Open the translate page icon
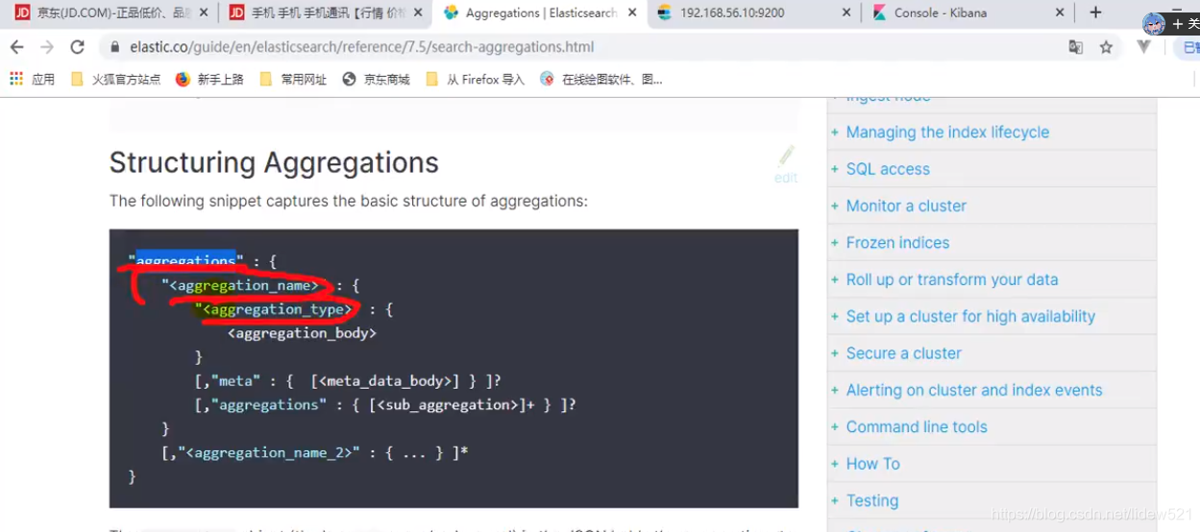Screen dimensions: 1200x532 [x=1076, y=47]
